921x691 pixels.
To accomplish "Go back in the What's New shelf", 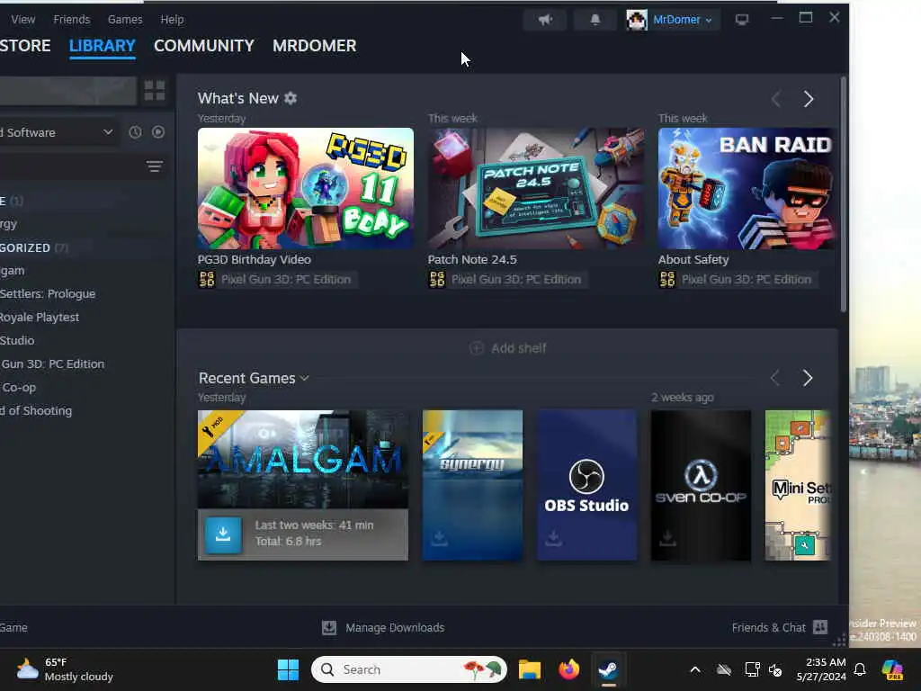I will (x=776, y=99).
